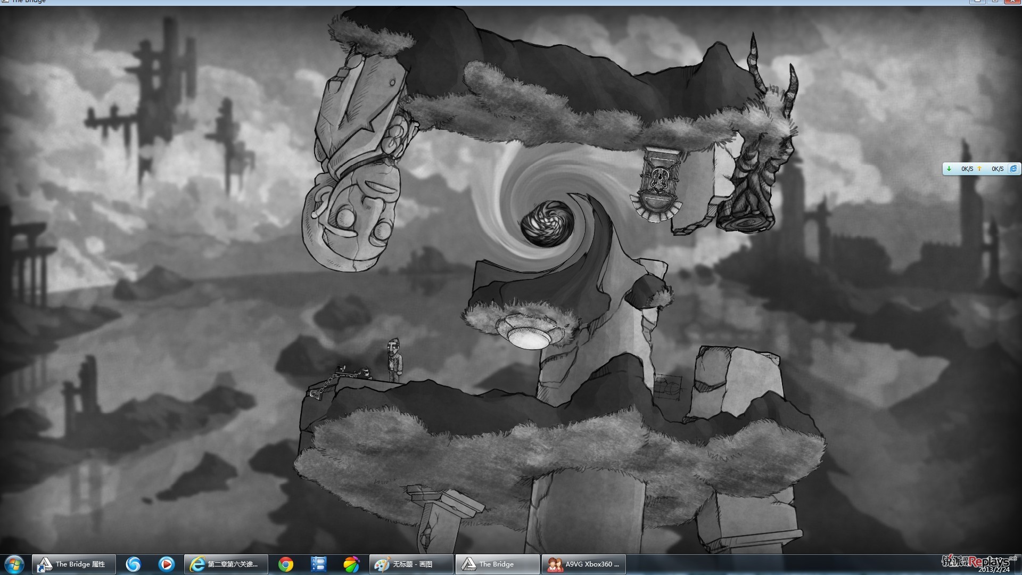Click the upload speed 0K/S reading
This screenshot has height=575, width=1022.
click(998, 169)
